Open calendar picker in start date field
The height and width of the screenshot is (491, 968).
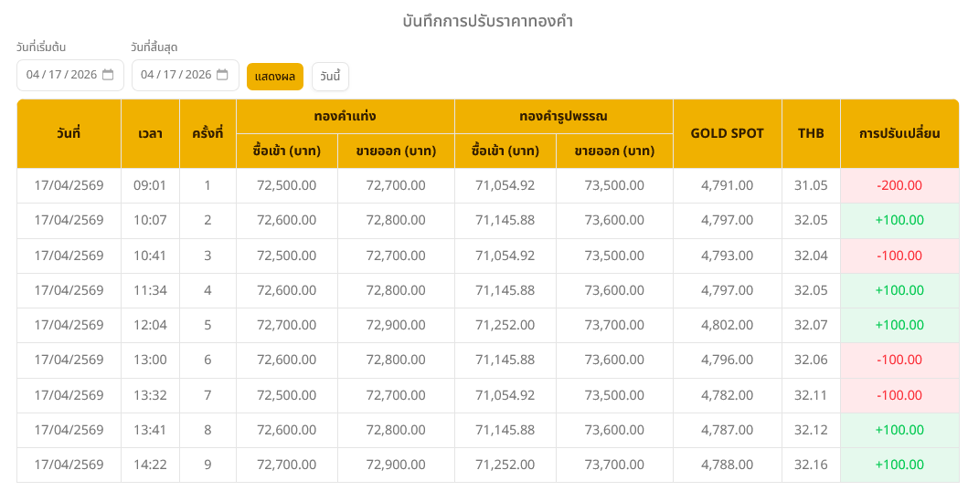(x=108, y=75)
